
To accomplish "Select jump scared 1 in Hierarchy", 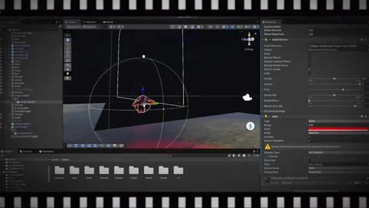I will tap(28, 102).
